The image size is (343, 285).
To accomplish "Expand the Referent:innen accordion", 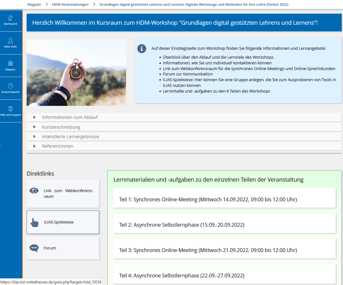I will 57,146.
